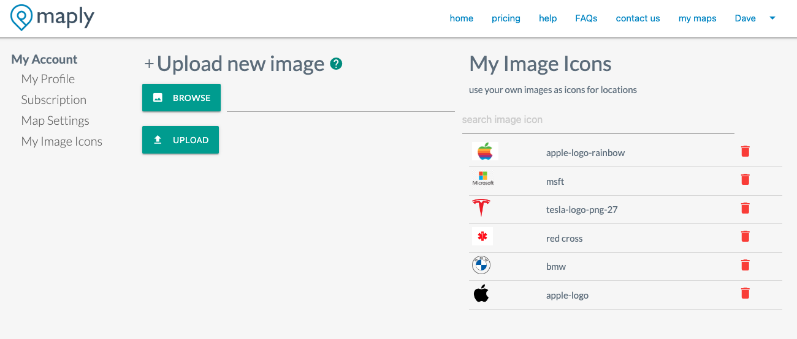797x339 pixels.
Task: Click the My Image Icons page heading
Action: (x=540, y=64)
